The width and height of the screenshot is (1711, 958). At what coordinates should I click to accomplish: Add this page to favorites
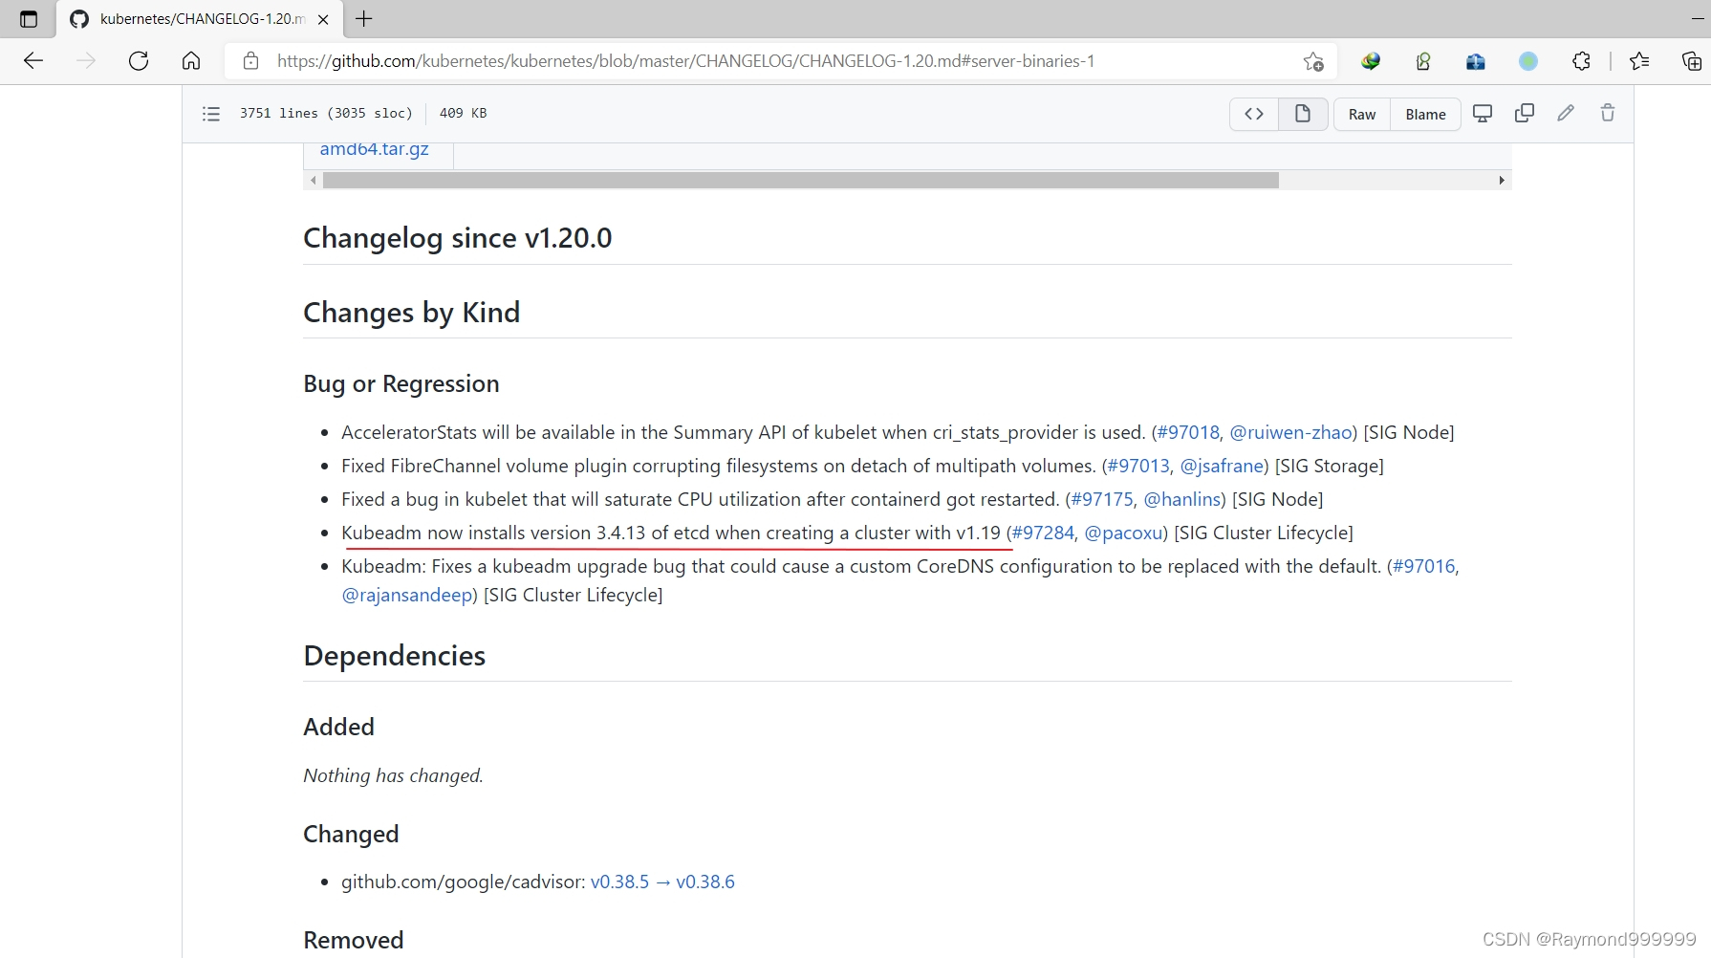1313,61
